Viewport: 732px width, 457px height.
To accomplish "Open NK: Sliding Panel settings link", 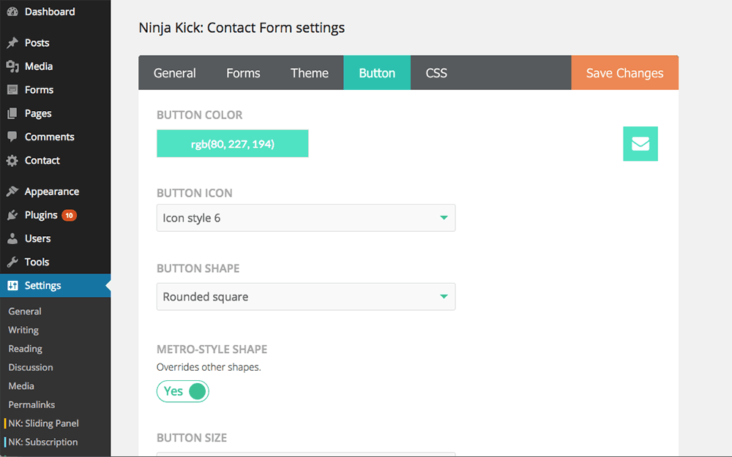I will click(x=43, y=423).
